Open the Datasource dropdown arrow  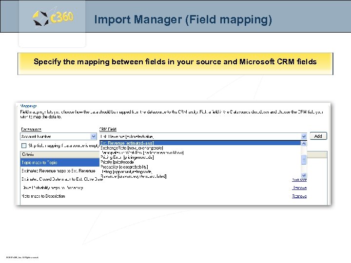tap(94, 136)
